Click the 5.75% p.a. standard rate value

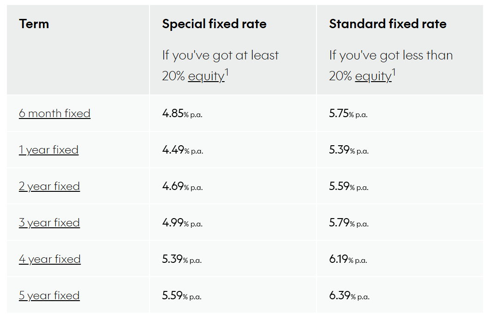348,113
